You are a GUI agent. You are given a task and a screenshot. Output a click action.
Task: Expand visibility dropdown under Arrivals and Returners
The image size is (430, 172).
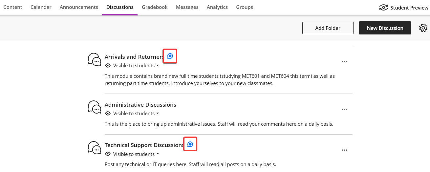(x=158, y=66)
